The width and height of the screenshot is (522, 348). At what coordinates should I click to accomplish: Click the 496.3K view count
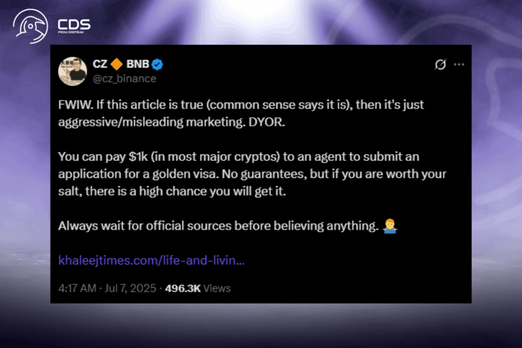click(x=183, y=288)
